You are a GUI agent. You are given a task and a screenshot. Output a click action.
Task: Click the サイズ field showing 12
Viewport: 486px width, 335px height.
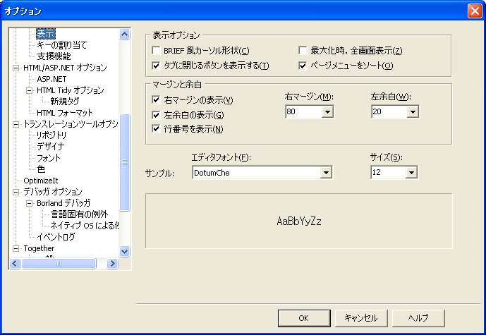[x=388, y=172]
